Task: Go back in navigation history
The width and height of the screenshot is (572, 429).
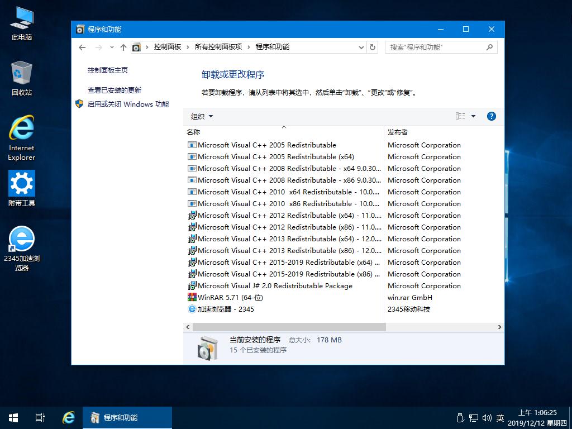Action: click(x=83, y=47)
